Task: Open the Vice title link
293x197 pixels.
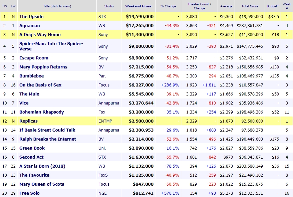Action: click(24, 103)
